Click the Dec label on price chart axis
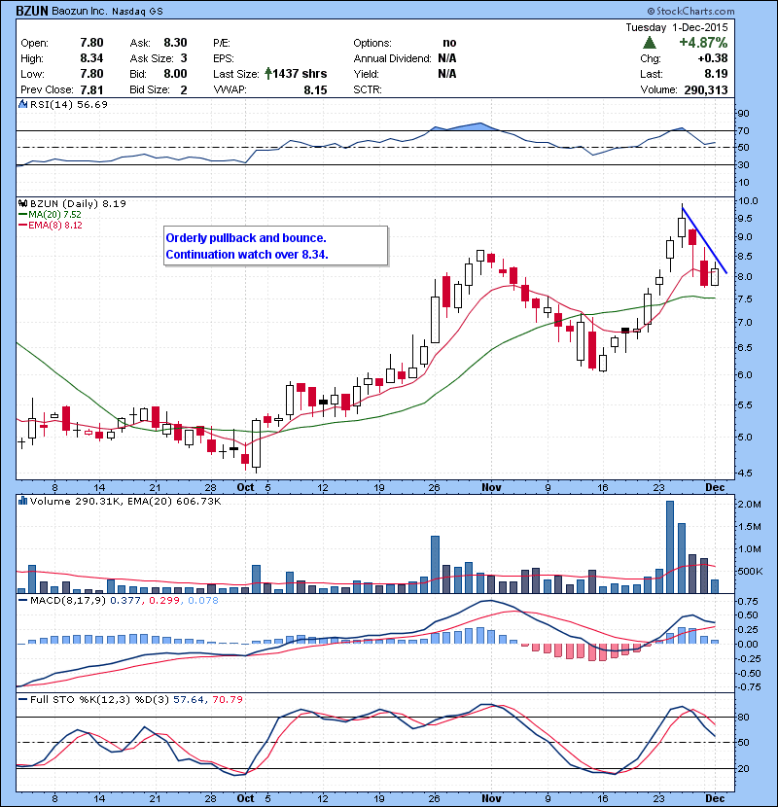 [x=715, y=487]
